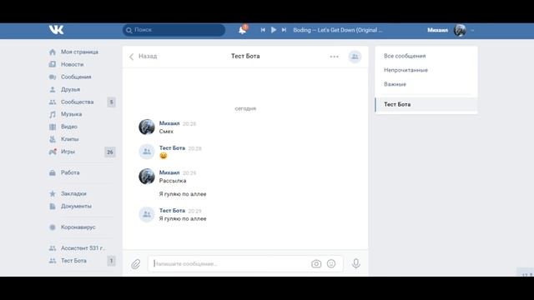Click the laughing emoji message

click(x=164, y=156)
